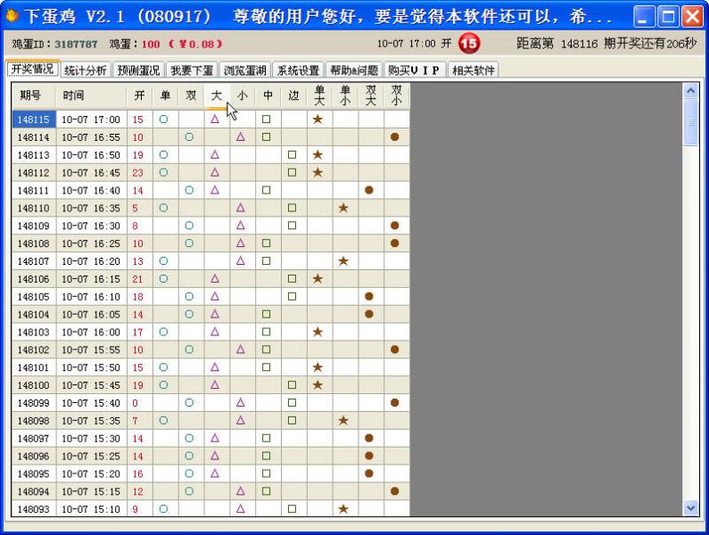This screenshot has height=535, width=709.
Task: Open the 购买VIP tab
Action: click(414, 70)
